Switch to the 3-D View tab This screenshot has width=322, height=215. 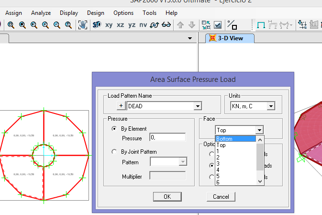(x=230, y=38)
